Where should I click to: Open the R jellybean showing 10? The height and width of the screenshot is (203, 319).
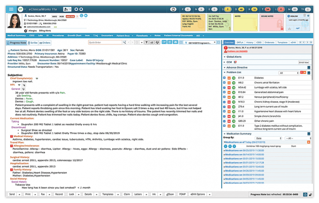pyautogui.click(x=254, y=10)
